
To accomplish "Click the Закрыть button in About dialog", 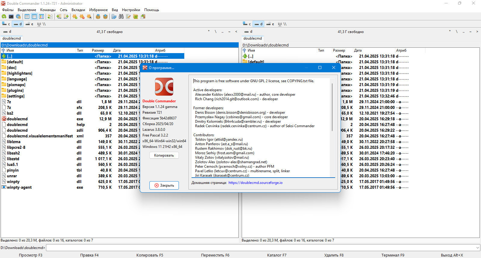I will tap(164, 185).
